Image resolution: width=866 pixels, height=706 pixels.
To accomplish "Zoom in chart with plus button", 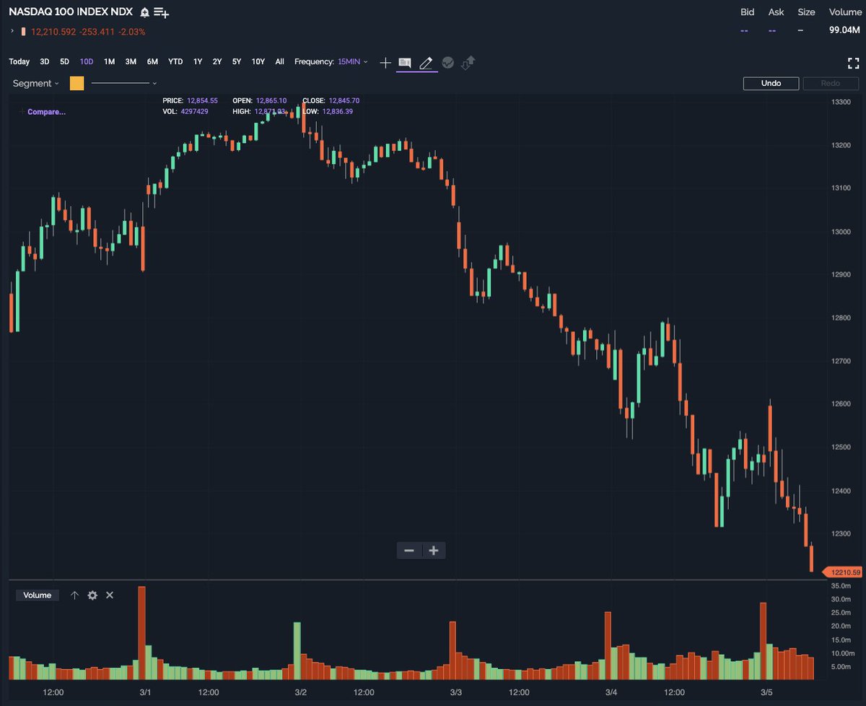I will [x=434, y=551].
